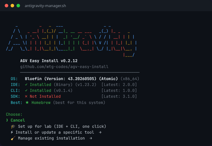Viewport: 212px width, 146px height.
Task: Click the red close window button
Action: pyautogui.click(x=6, y=6)
